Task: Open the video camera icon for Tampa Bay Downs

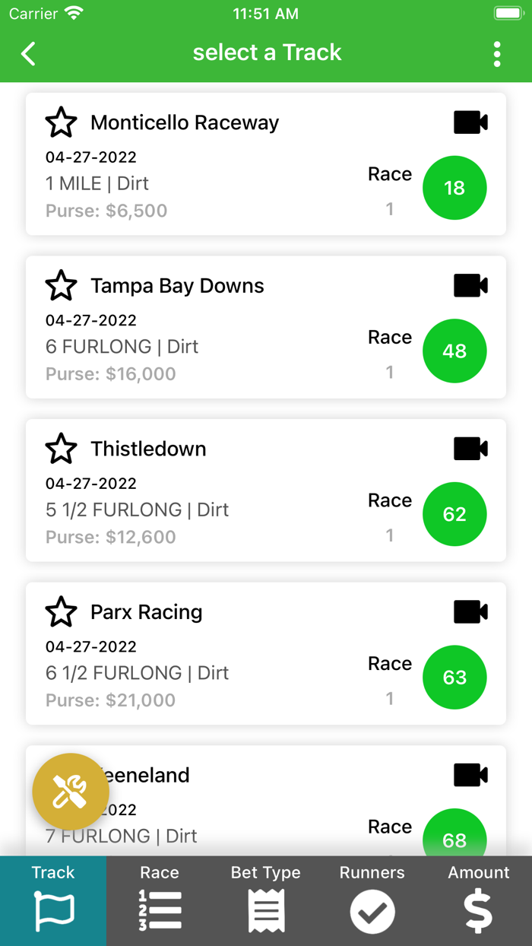Action: (470, 285)
